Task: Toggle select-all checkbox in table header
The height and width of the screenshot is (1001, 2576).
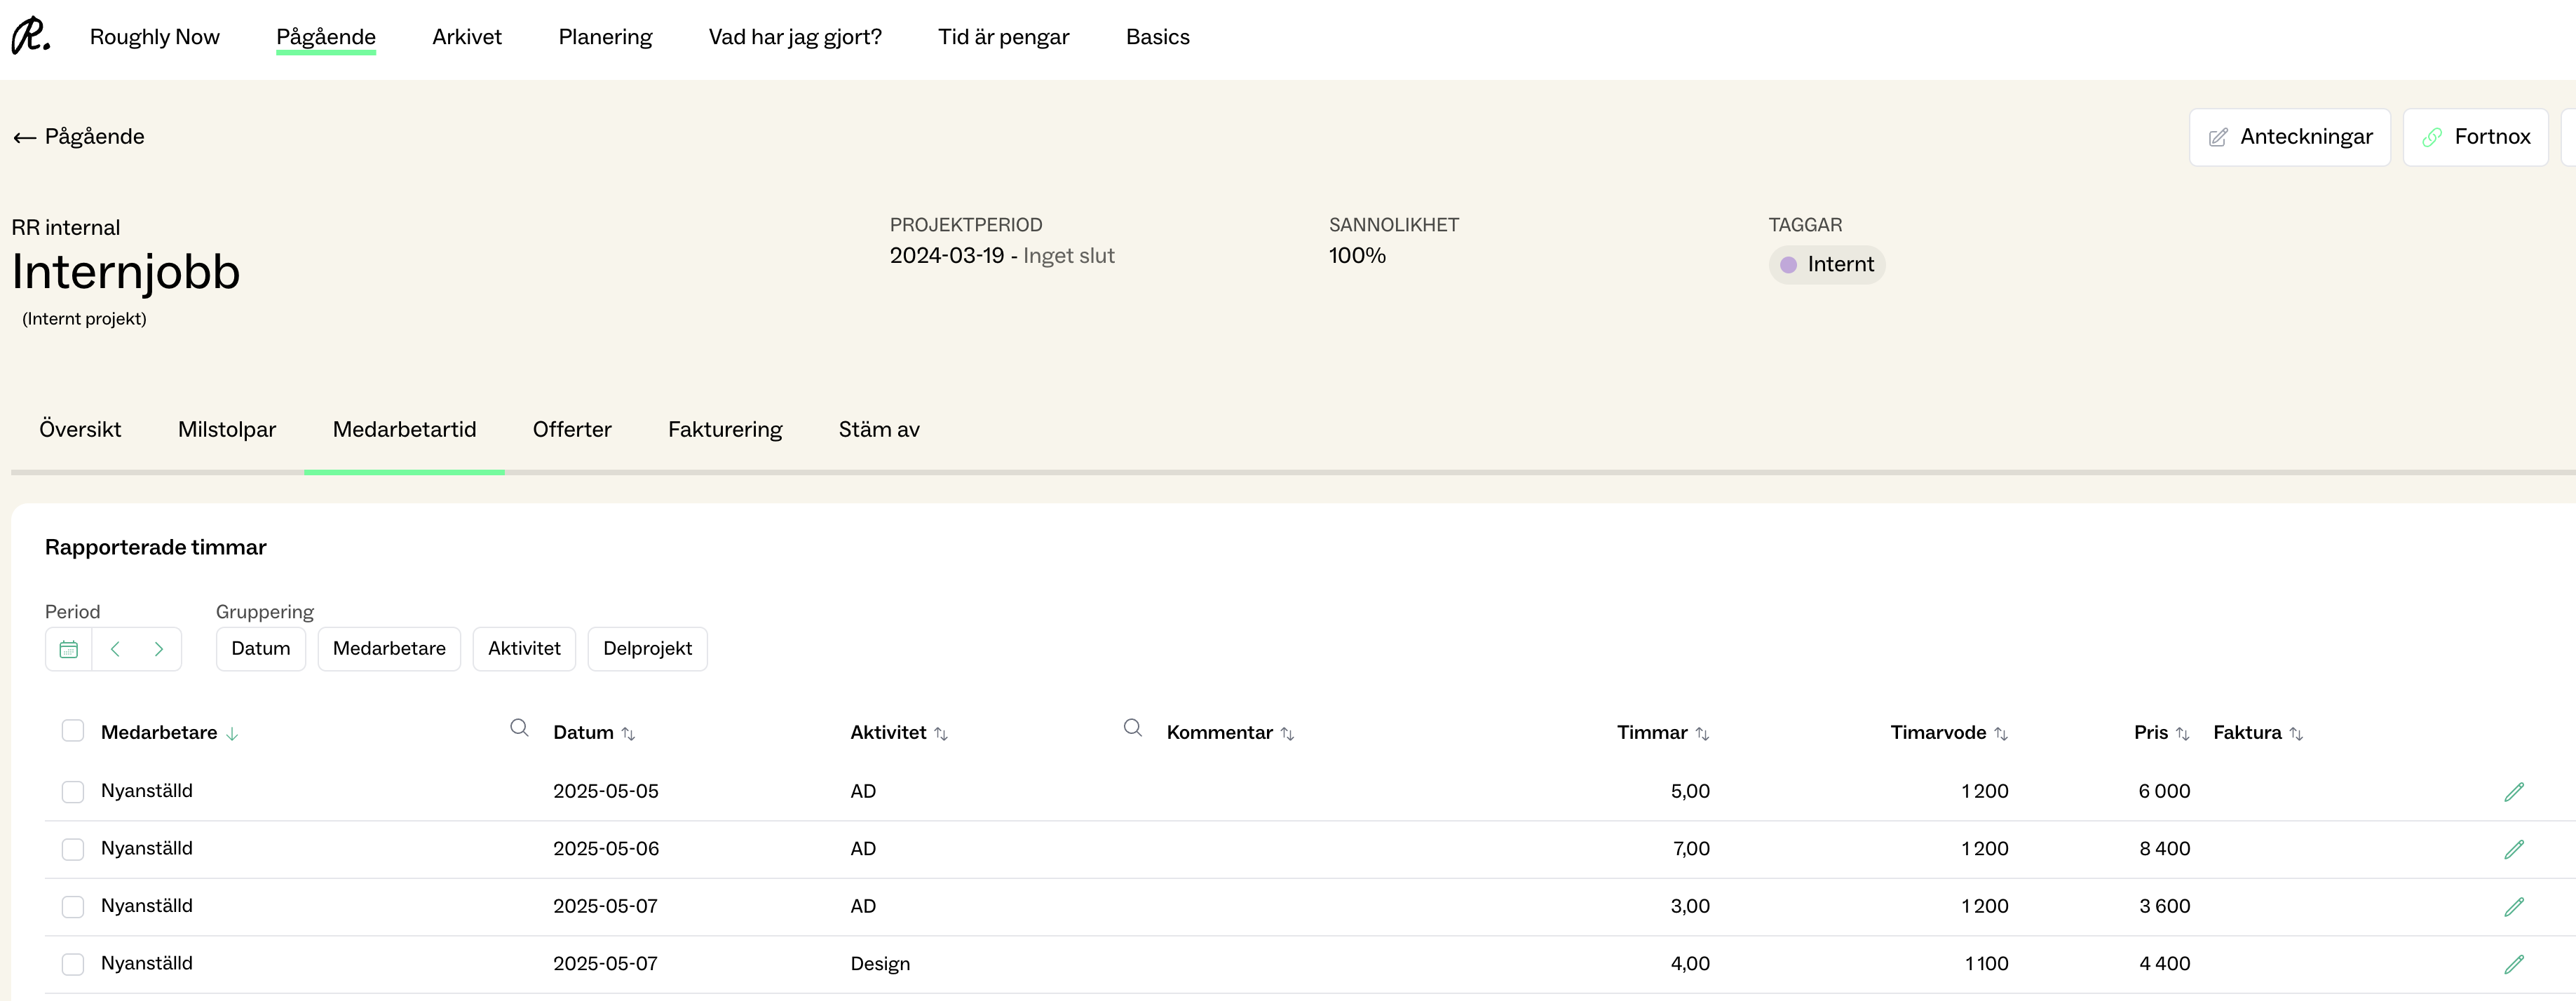Action: tap(73, 731)
